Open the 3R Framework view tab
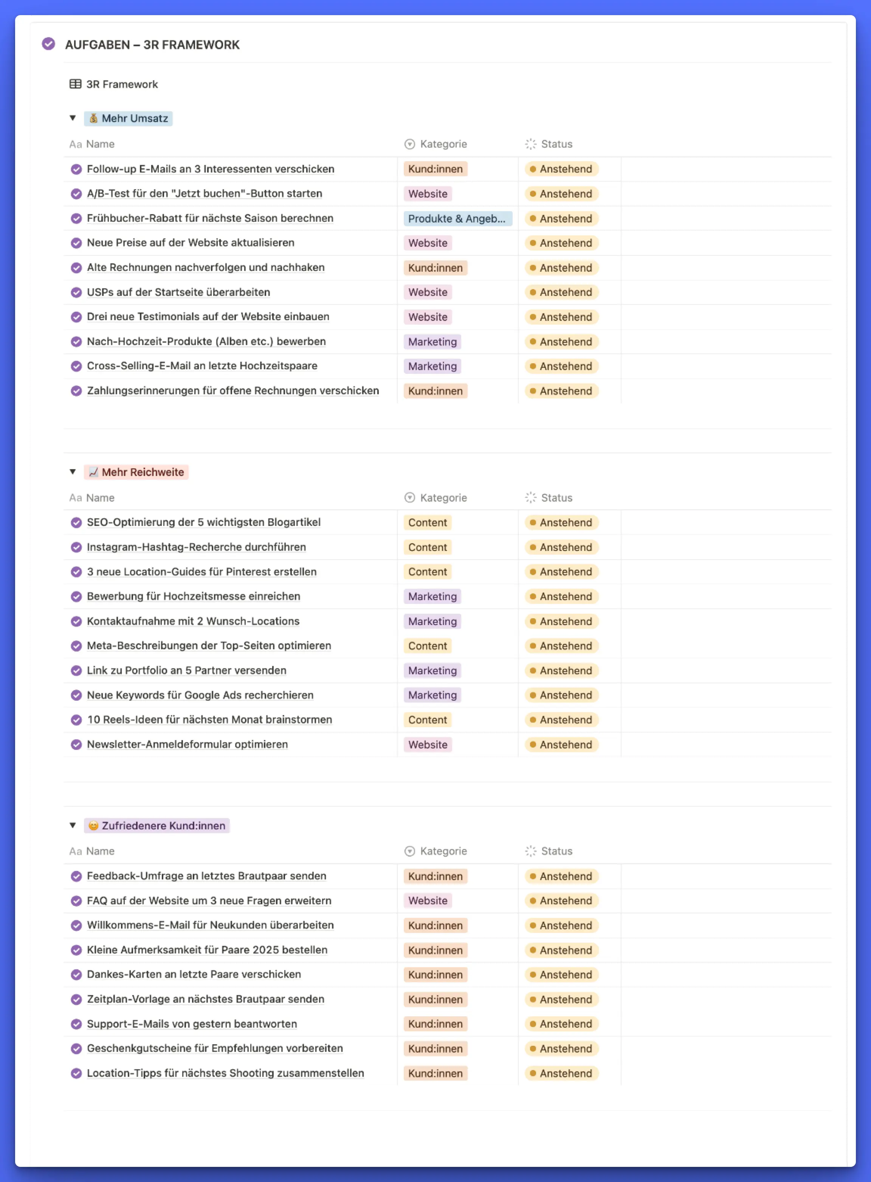Image resolution: width=871 pixels, height=1182 pixels. click(122, 84)
